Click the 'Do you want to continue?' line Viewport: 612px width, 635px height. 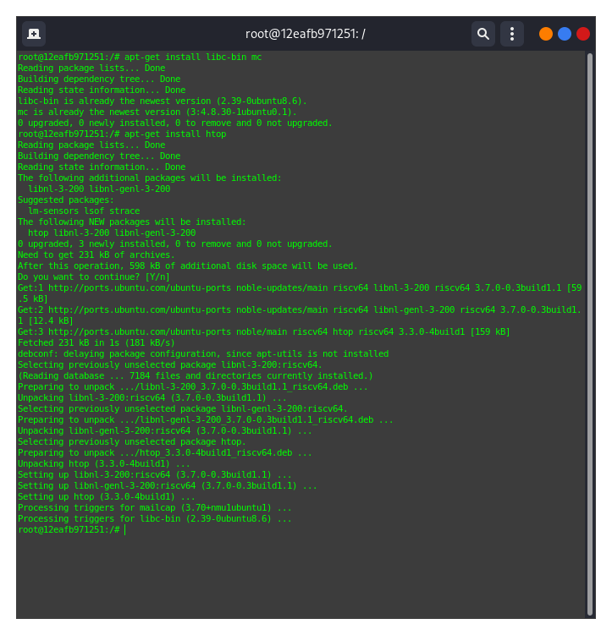click(93, 276)
